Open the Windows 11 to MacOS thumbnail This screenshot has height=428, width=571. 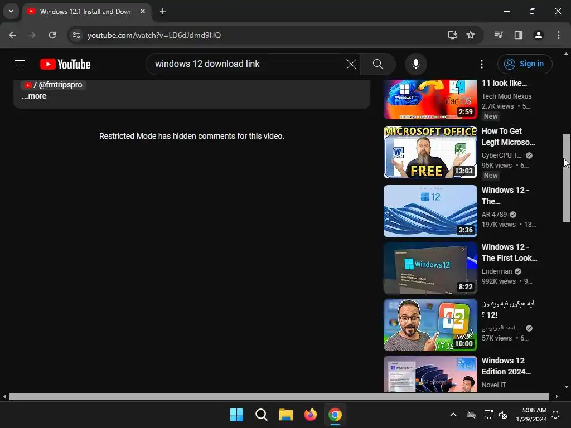[430, 99]
